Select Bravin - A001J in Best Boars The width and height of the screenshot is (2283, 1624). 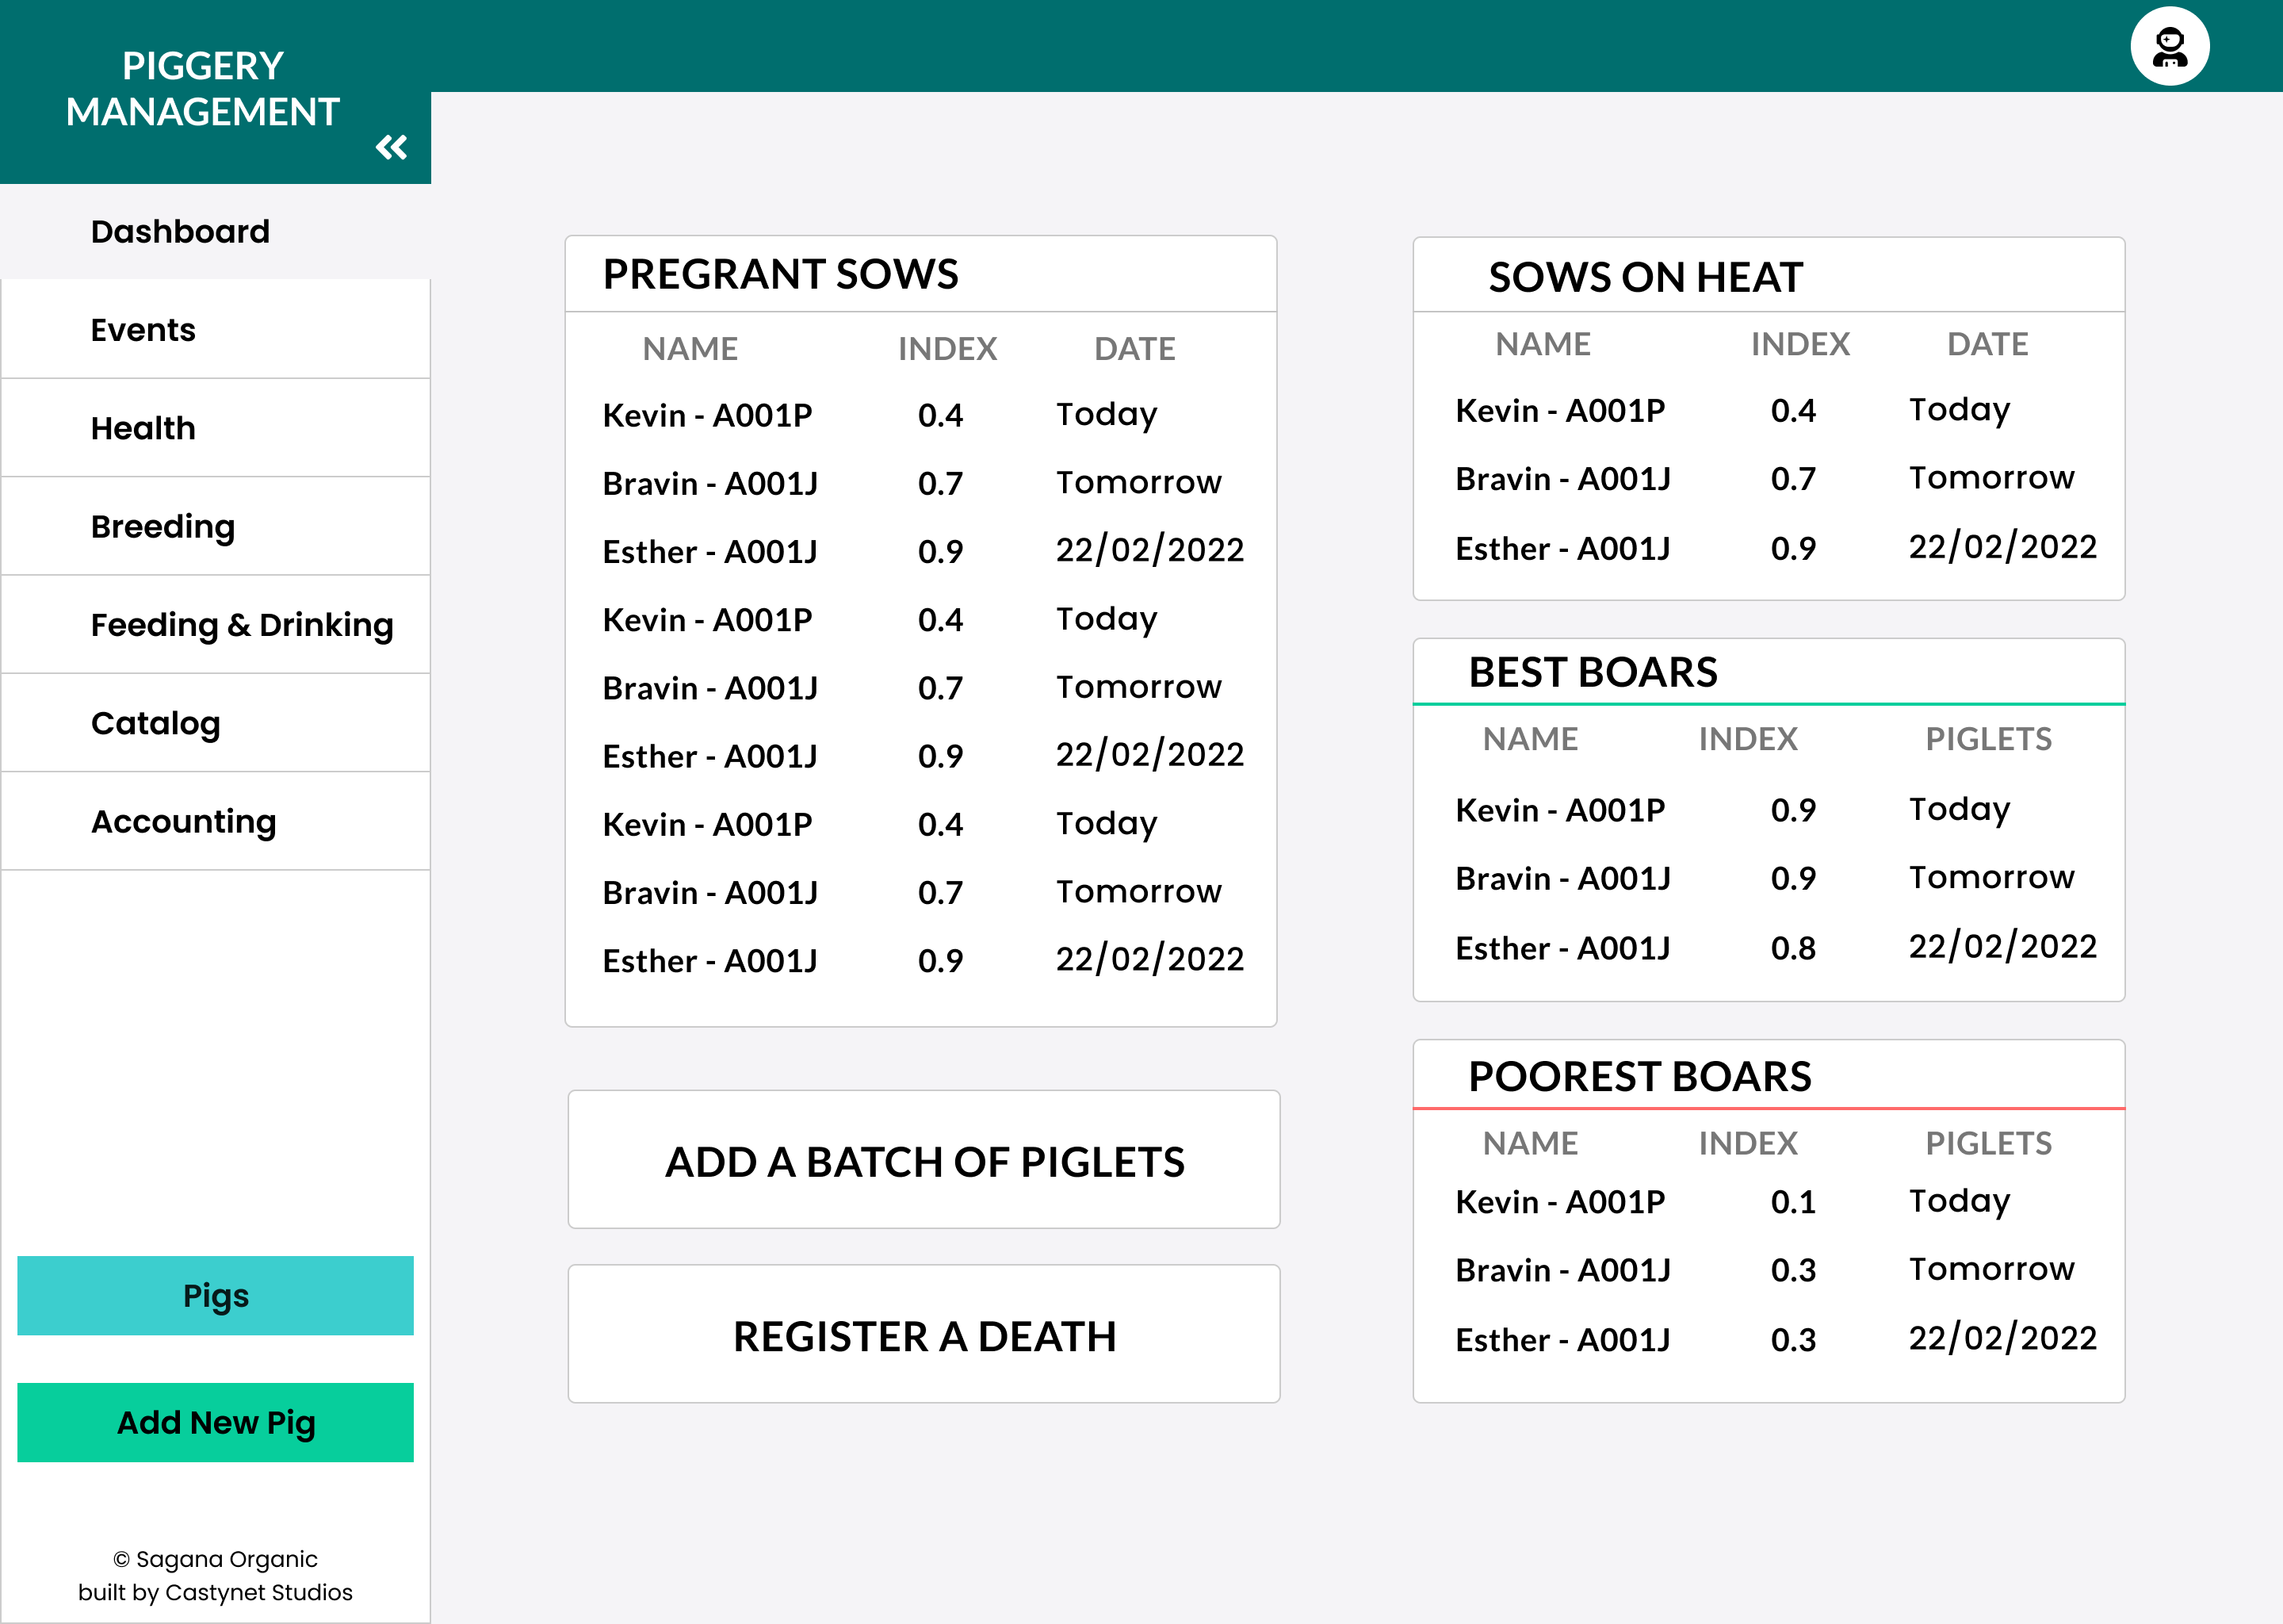[1562, 878]
